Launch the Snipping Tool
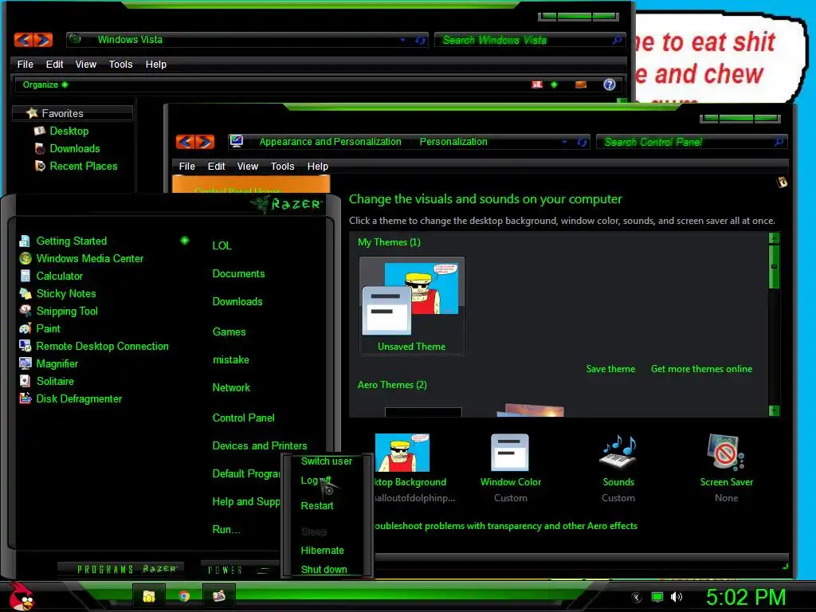 click(67, 312)
